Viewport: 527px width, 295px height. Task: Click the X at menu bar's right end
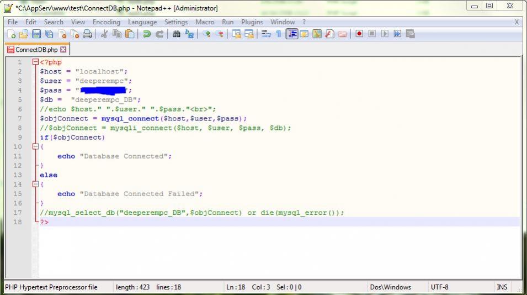[517, 22]
